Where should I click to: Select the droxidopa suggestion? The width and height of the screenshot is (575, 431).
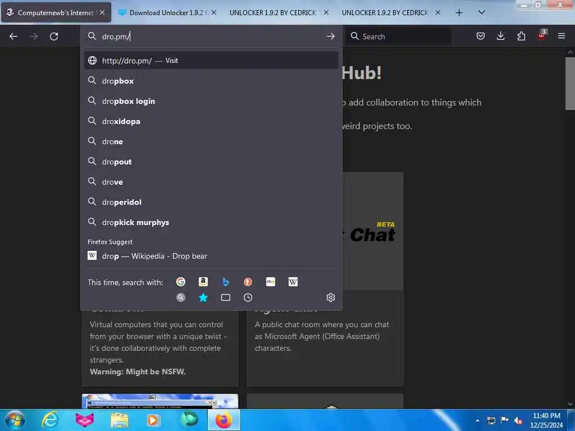pyautogui.click(x=211, y=121)
